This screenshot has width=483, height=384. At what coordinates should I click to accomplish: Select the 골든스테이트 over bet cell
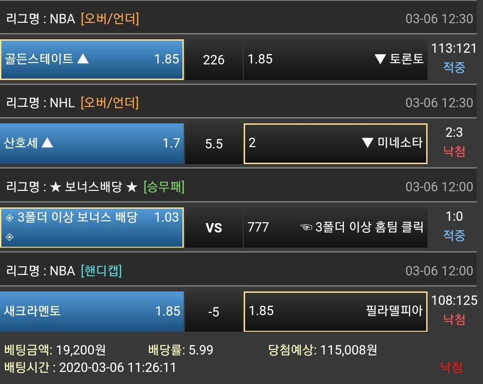[x=92, y=59]
